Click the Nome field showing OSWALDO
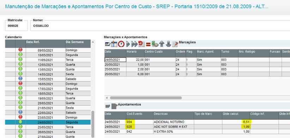 pyautogui.click(x=160, y=26)
